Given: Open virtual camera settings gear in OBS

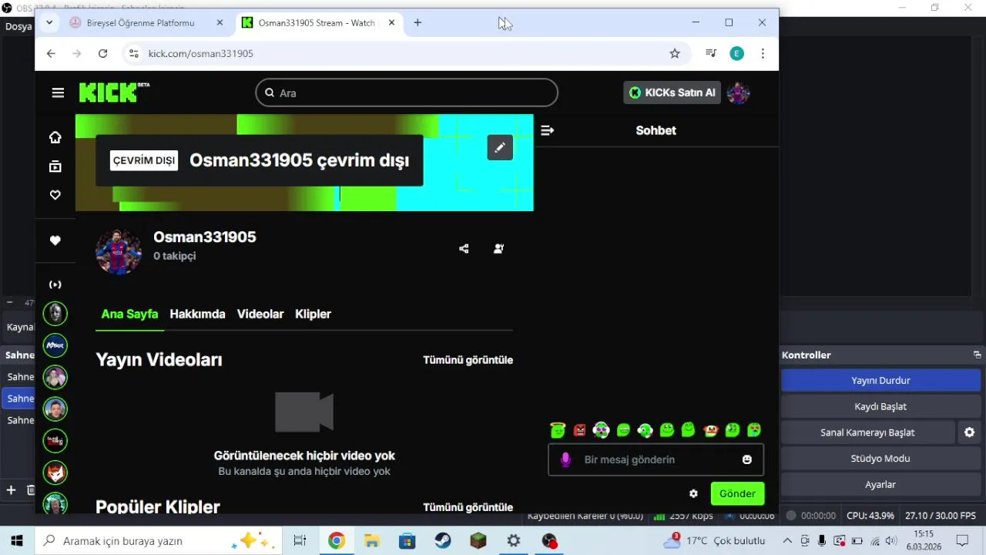Looking at the screenshot, I should tap(969, 432).
